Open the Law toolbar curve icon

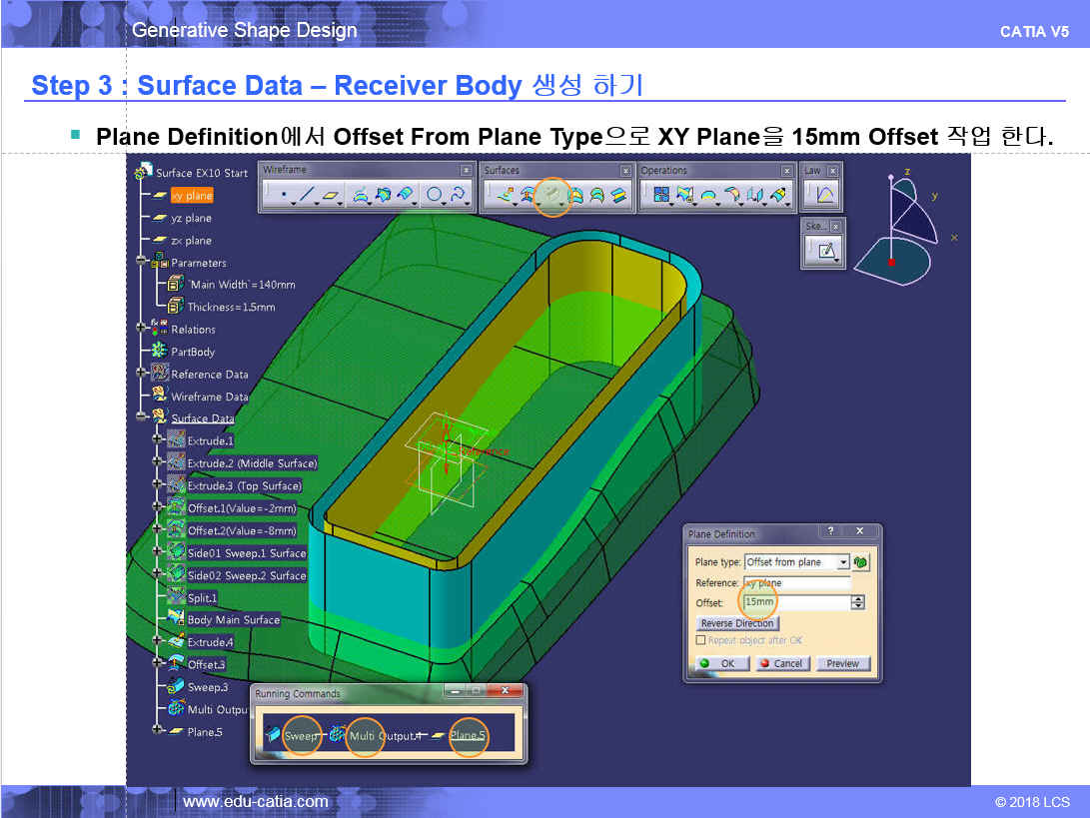(825, 195)
